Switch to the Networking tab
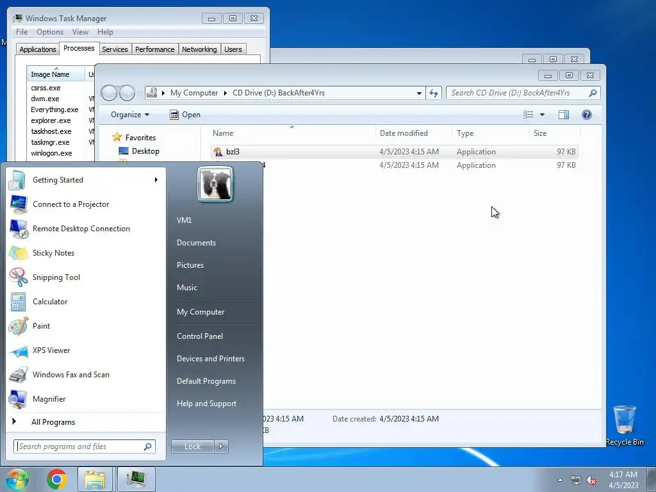Image resolution: width=656 pixels, height=492 pixels. (x=199, y=49)
